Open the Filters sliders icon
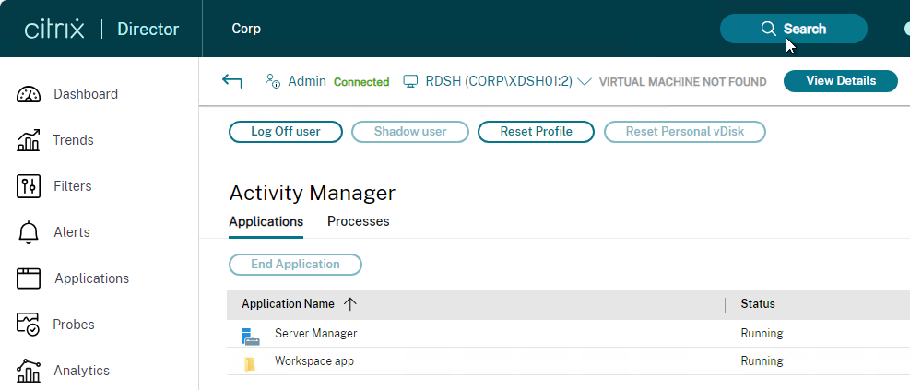The width and height of the screenshot is (910, 390). [x=28, y=186]
